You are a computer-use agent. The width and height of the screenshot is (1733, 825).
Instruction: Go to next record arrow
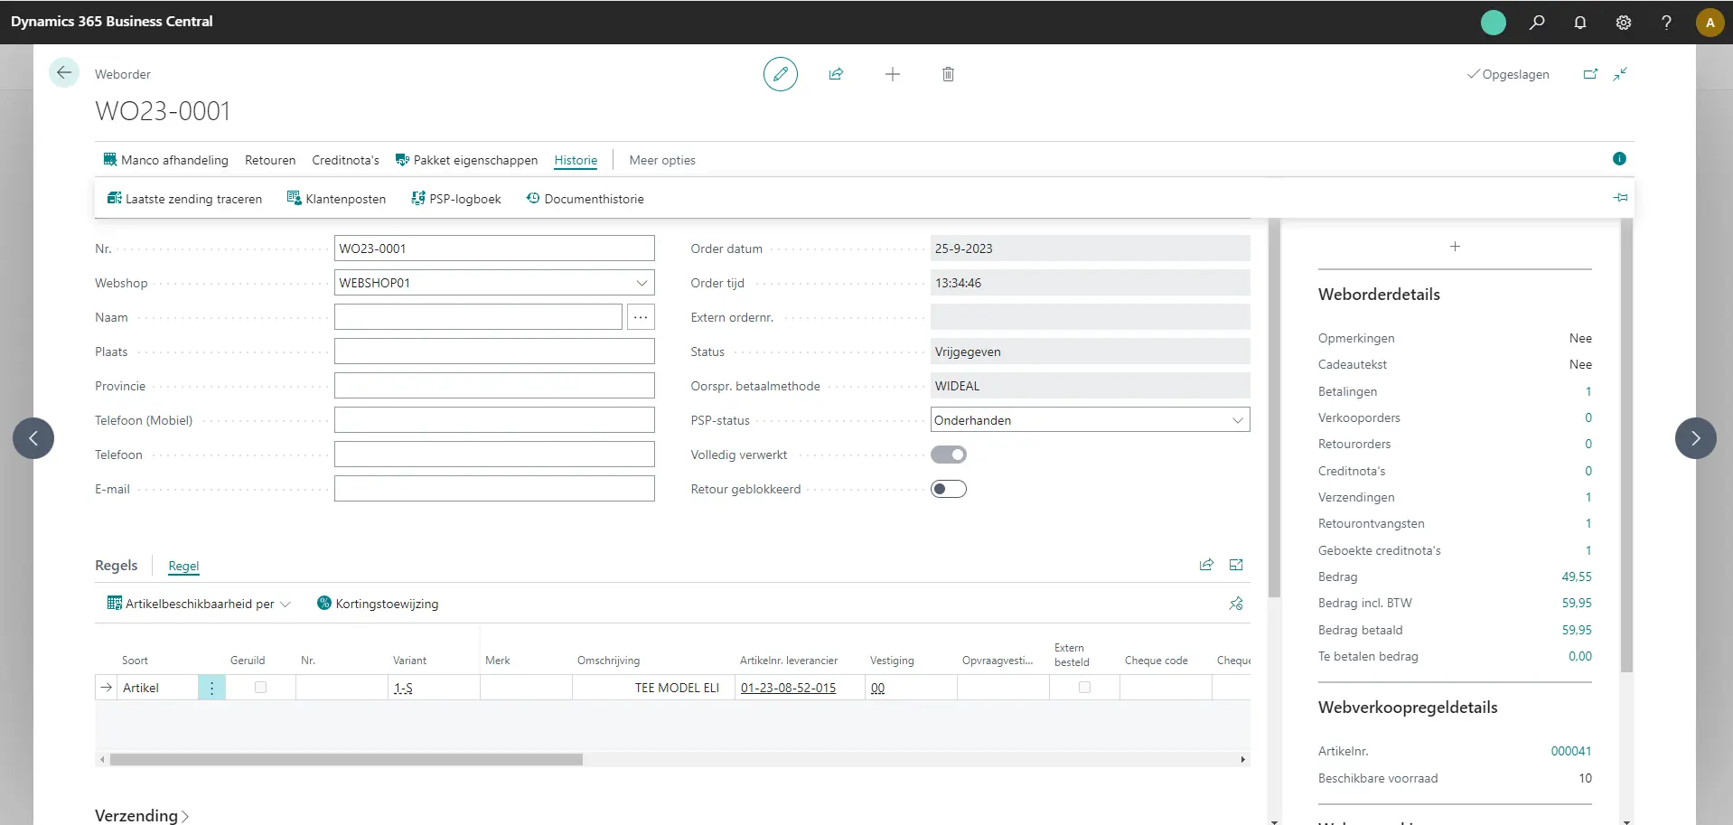pyautogui.click(x=1696, y=438)
